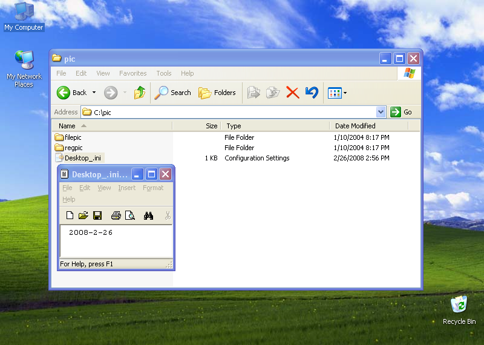Viewport: 484px width, 345px height.
Task: Open the Help menu in Desktop_.ini window
Action: click(x=68, y=199)
